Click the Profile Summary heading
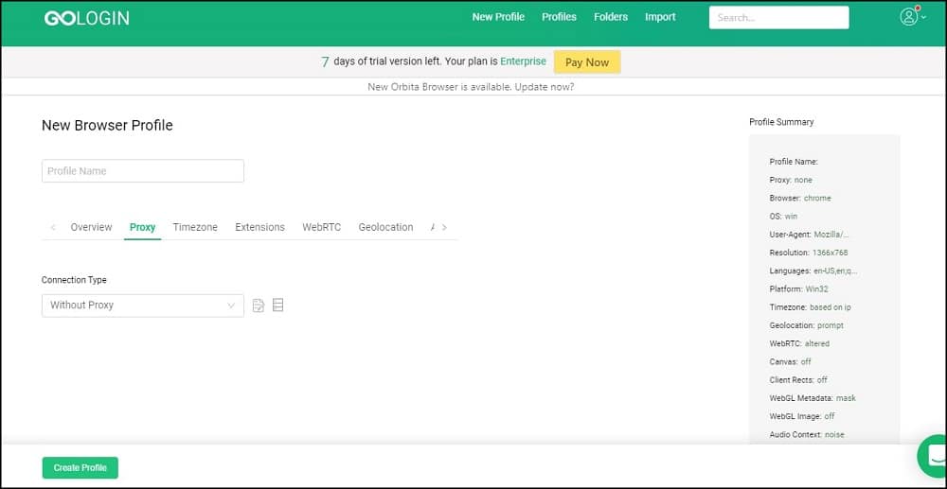947x489 pixels. click(781, 122)
